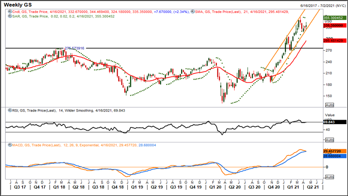Viewport: 348px width, 196px height.
Task: Click the RSI value tag 69.843
Action: tap(335, 122)
